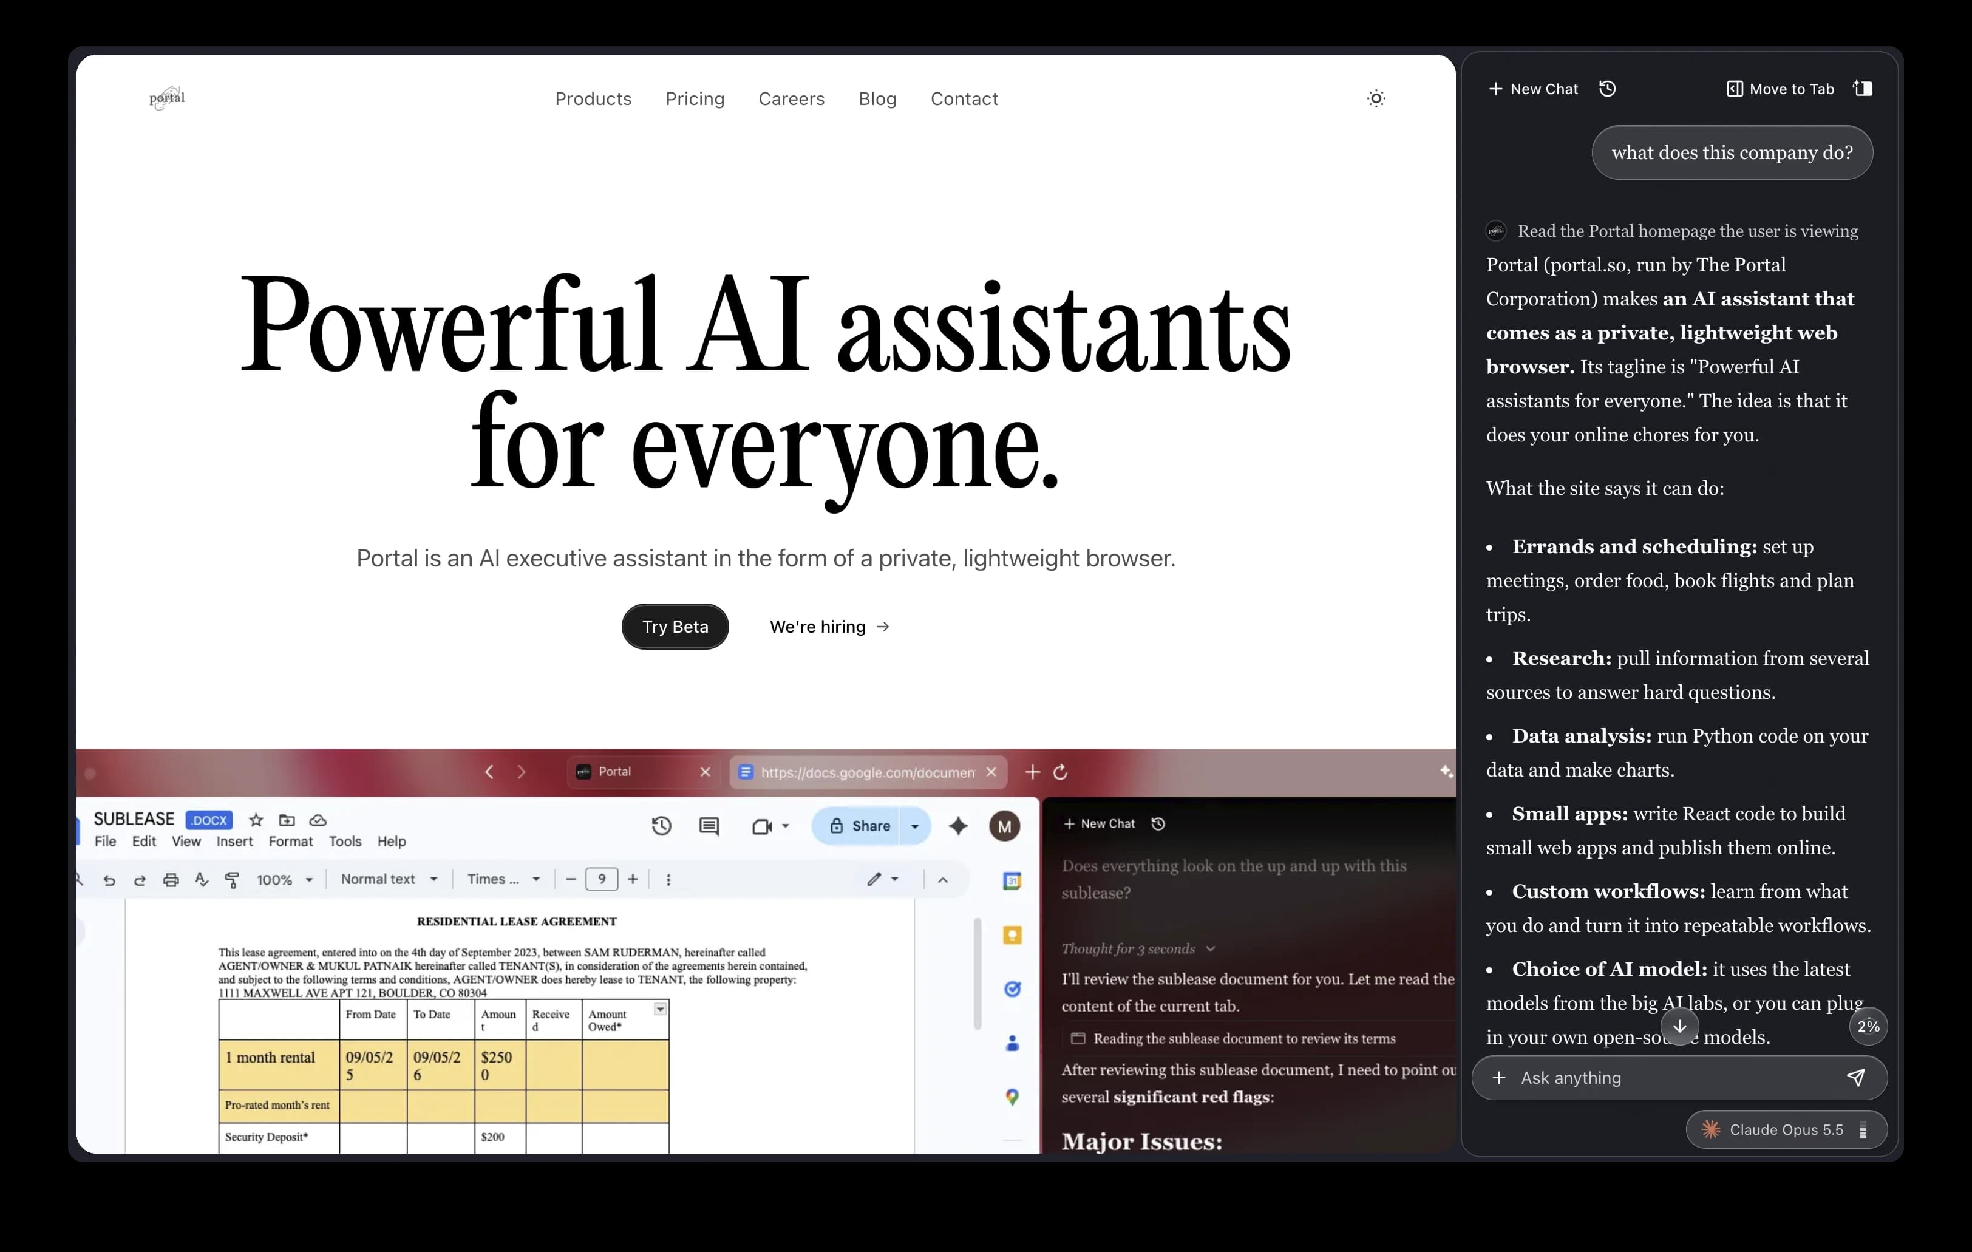Open the File menu in Google Docs
The width and height of the screenshot is (1972, 1252).
[105, 841]
